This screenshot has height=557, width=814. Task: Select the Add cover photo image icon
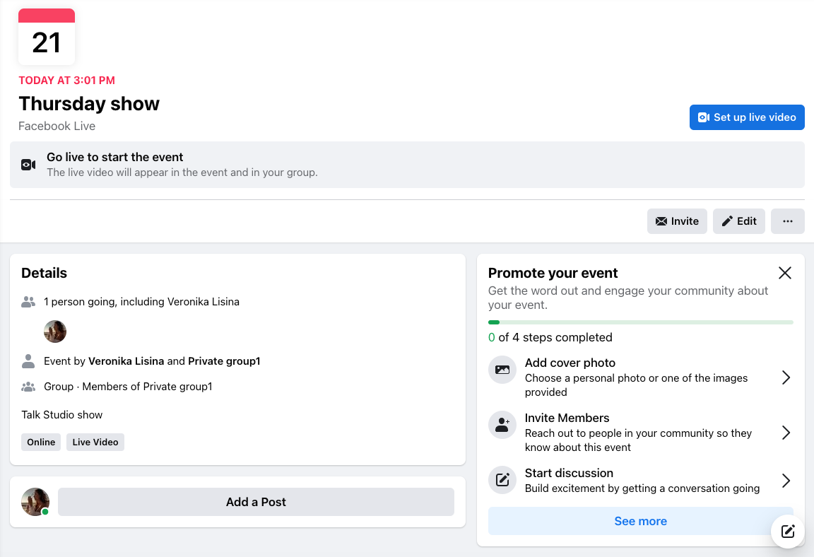tap(502, 370)
